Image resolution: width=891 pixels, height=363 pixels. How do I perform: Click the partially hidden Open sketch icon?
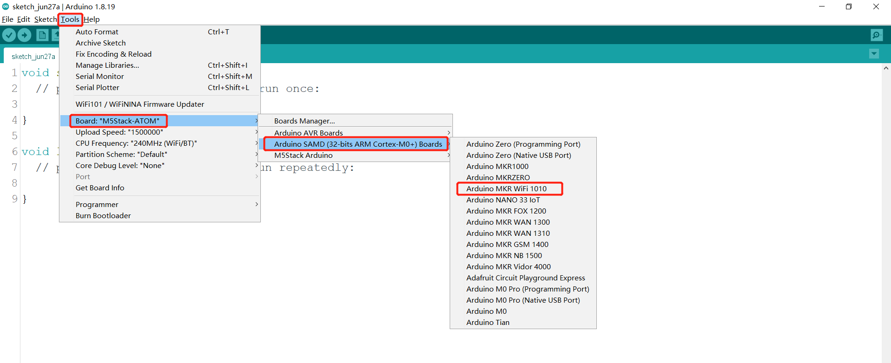(56, 35)
